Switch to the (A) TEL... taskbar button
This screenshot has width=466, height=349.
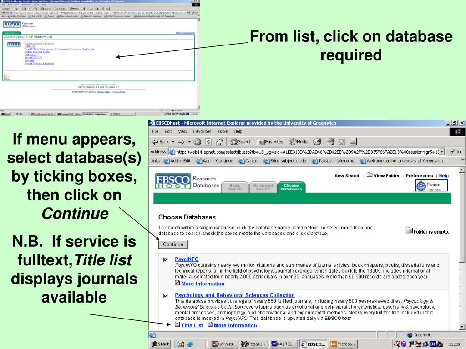284,344
